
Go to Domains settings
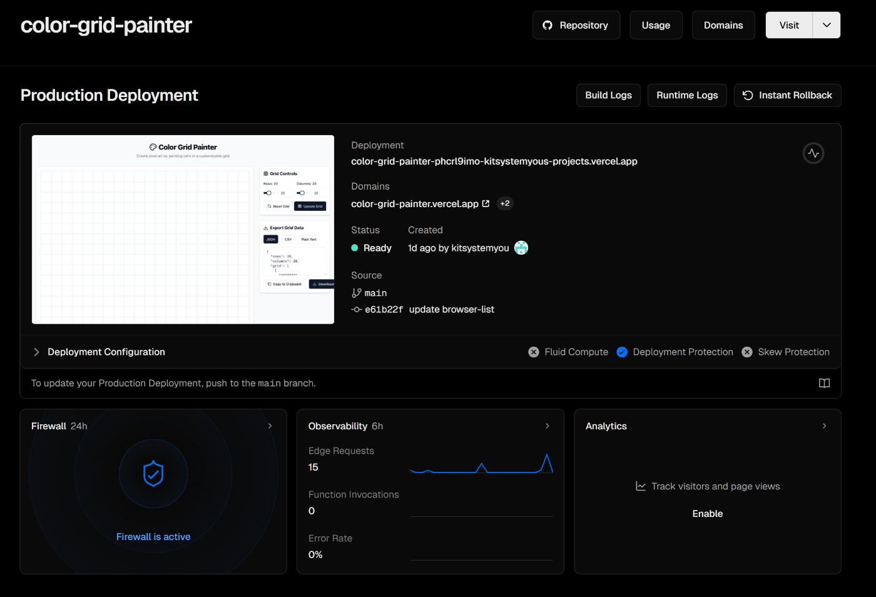click(x=723, y=25)
